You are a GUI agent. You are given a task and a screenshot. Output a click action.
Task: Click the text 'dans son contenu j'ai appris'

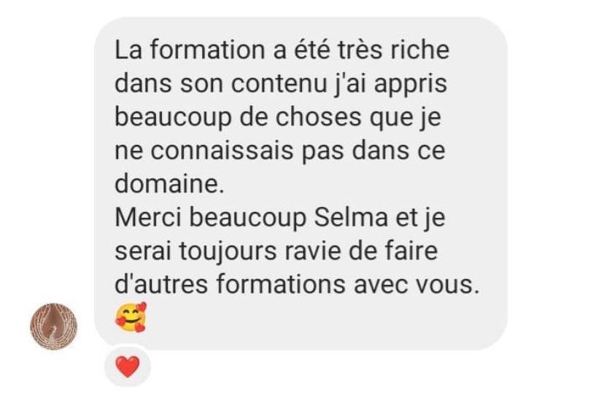coord(281,84)
